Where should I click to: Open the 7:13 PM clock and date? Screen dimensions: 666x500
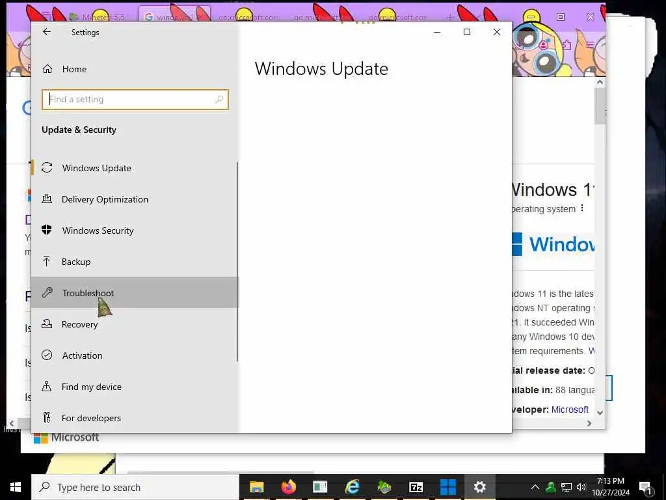611,487
